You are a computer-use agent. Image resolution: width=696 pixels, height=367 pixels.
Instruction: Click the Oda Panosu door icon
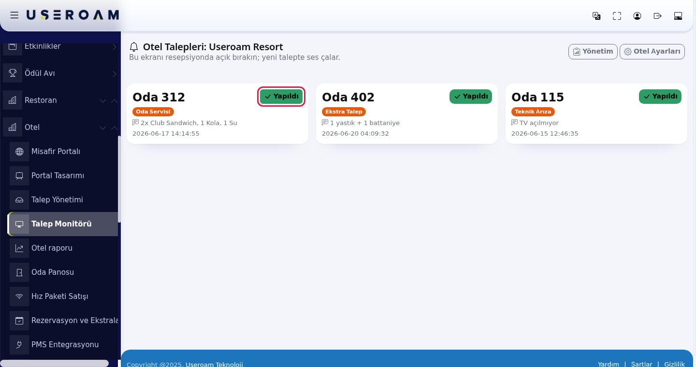[19, 272]
